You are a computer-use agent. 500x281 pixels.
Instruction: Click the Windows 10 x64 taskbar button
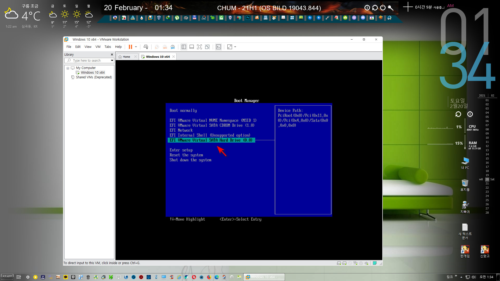[x=264, y=277]
